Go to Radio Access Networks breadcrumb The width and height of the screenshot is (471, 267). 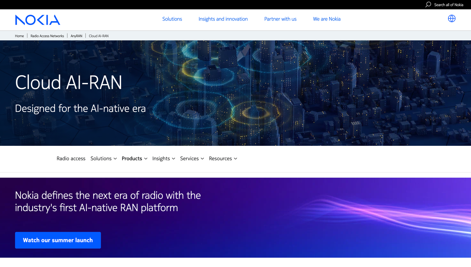pyautogui.click(x=47, y=36)
